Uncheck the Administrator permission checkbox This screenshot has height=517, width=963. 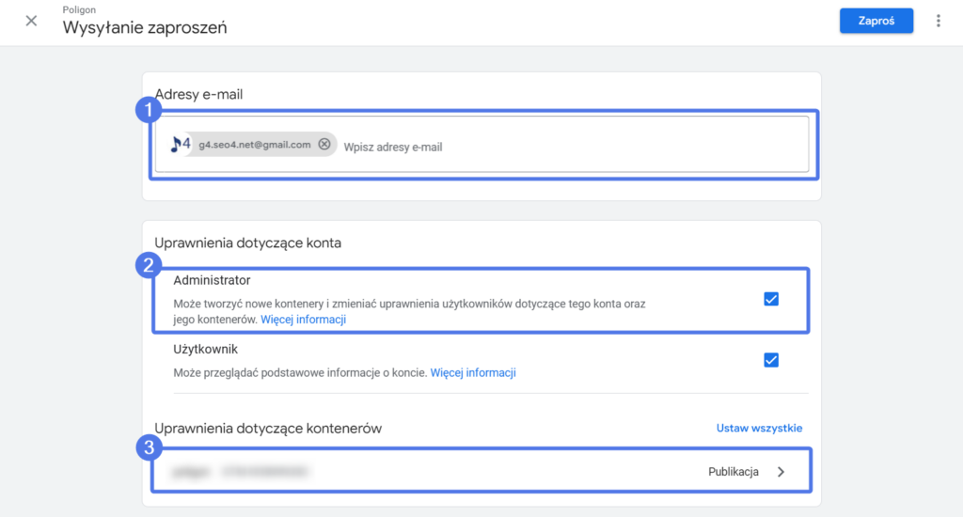[771, 299]
